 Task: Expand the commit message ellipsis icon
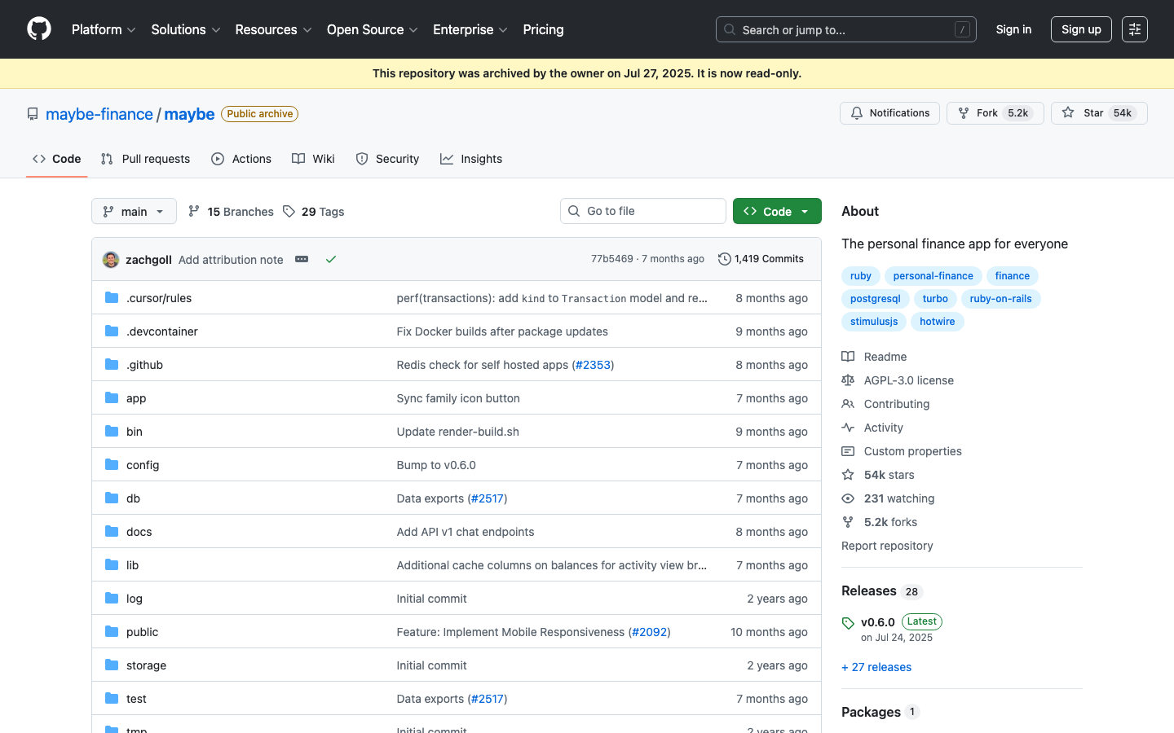(302, 259)
